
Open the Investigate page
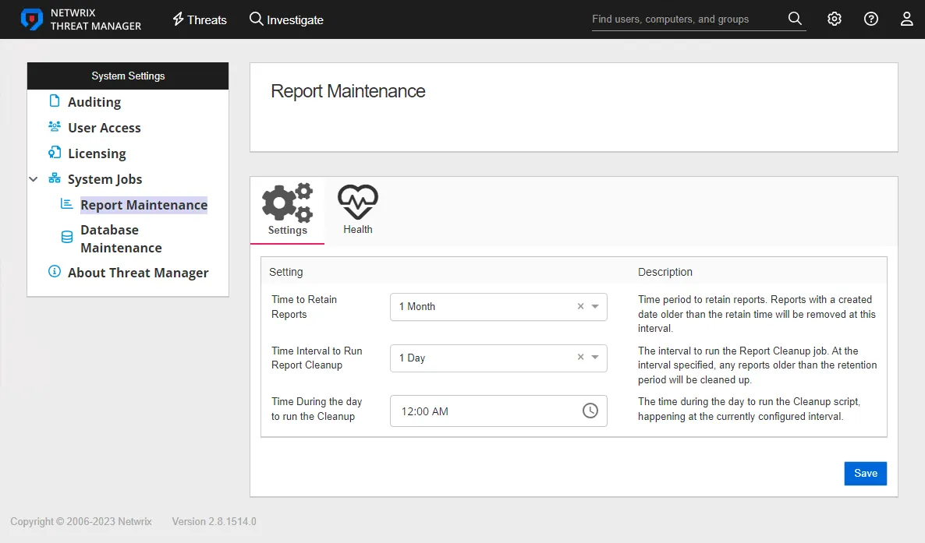286,19
